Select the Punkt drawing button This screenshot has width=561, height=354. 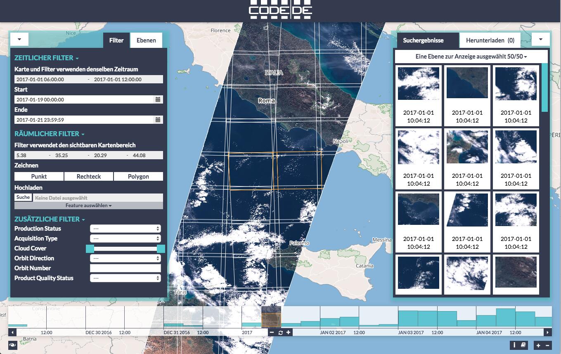coord(39,176)
